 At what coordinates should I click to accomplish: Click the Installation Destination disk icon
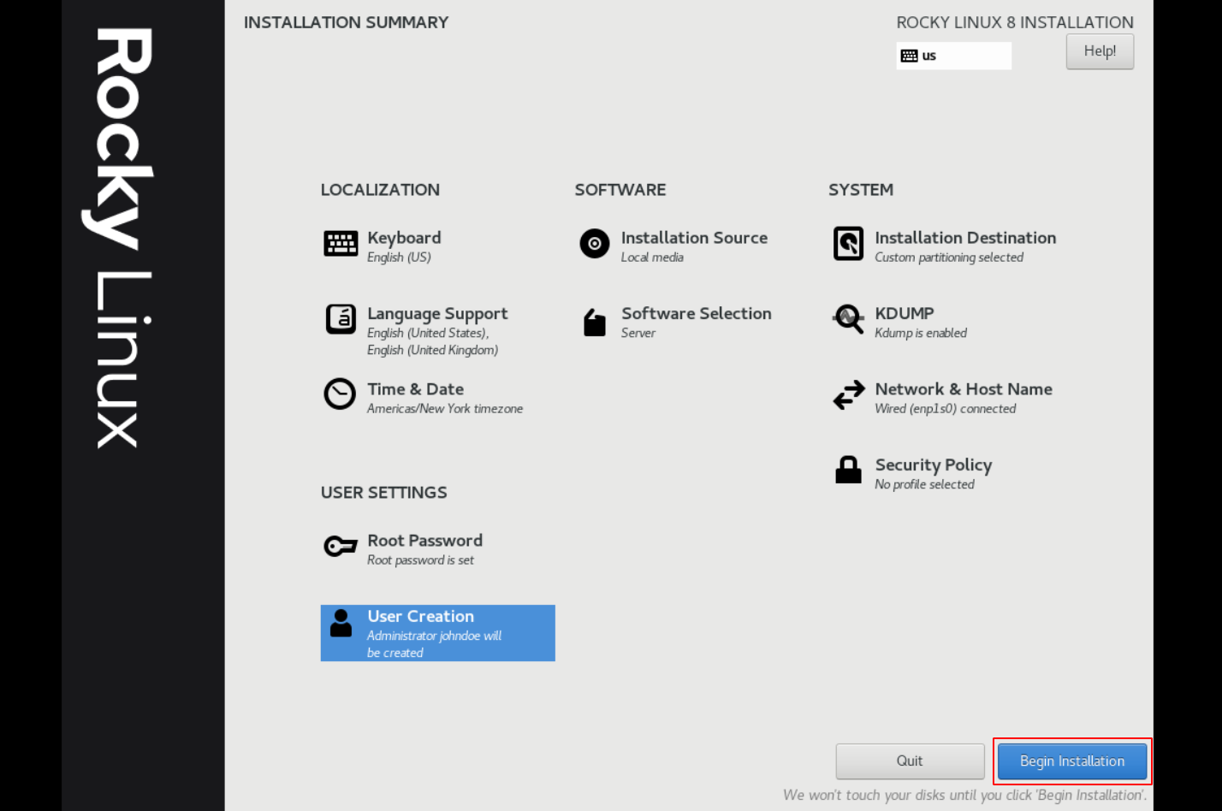[x=848, y=244]
